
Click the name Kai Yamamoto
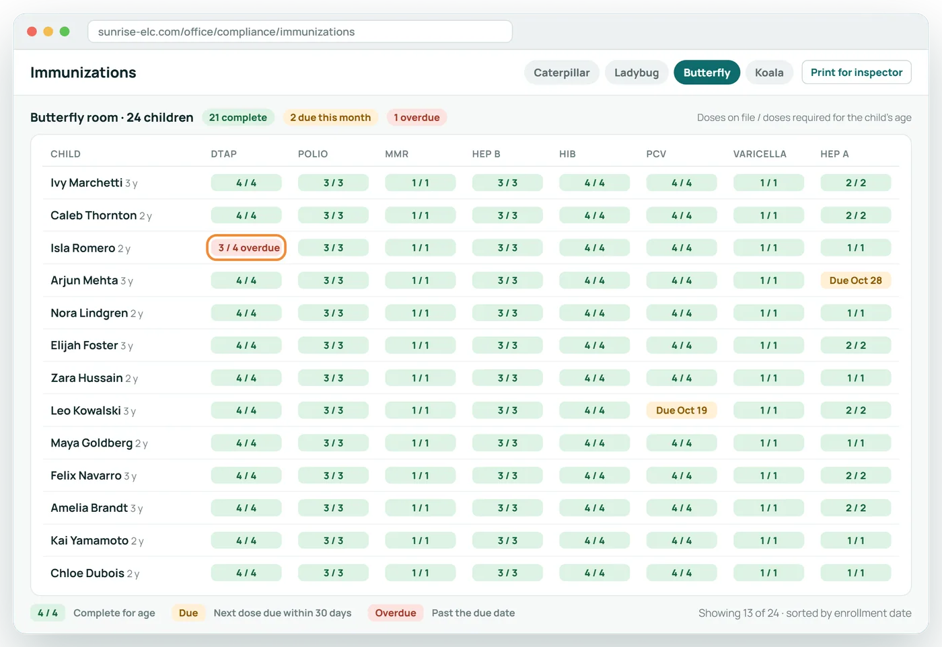point(89,540)
